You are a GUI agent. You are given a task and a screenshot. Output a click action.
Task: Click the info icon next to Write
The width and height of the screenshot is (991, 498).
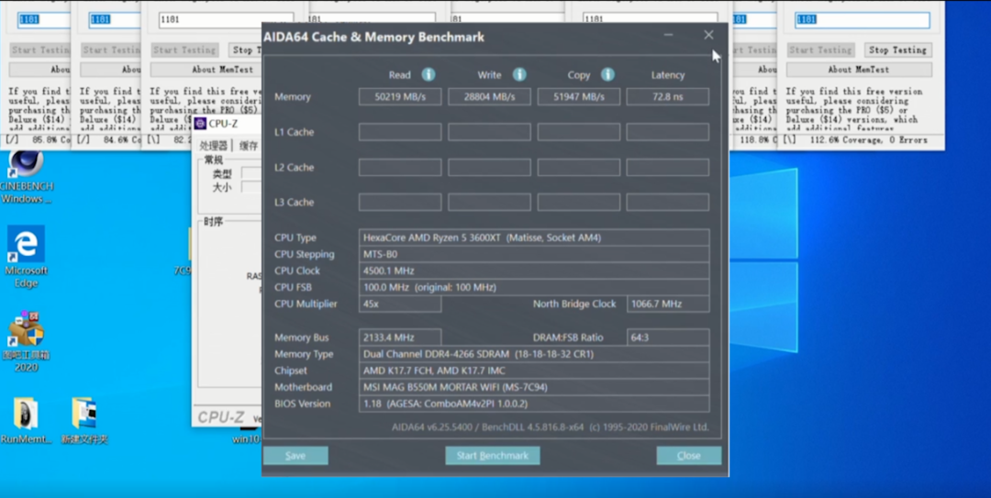(519, 74)
